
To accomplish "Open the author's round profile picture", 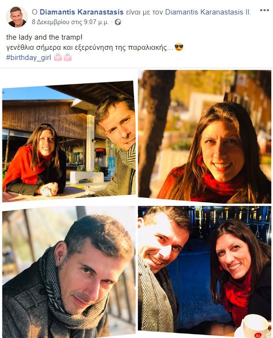I will 17,17.
